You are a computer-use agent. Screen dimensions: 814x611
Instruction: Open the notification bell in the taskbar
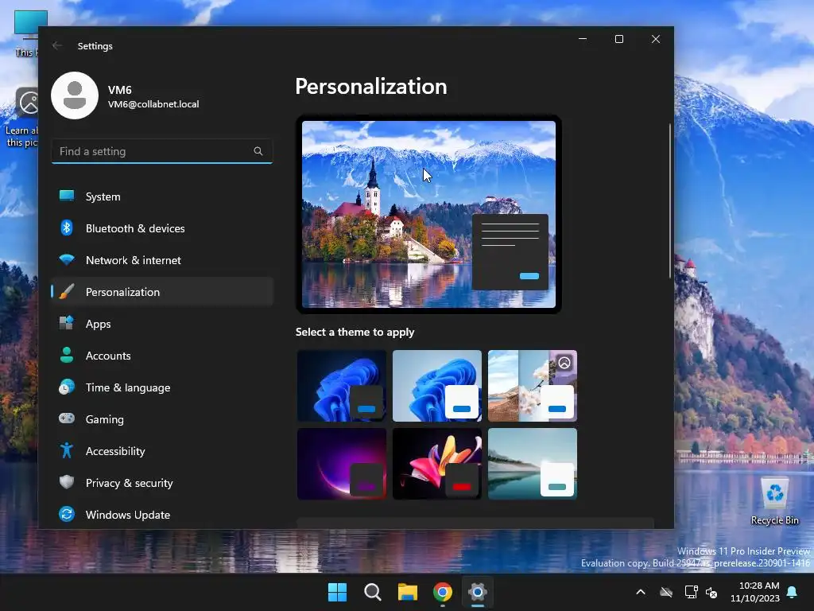tap(793, 592)
